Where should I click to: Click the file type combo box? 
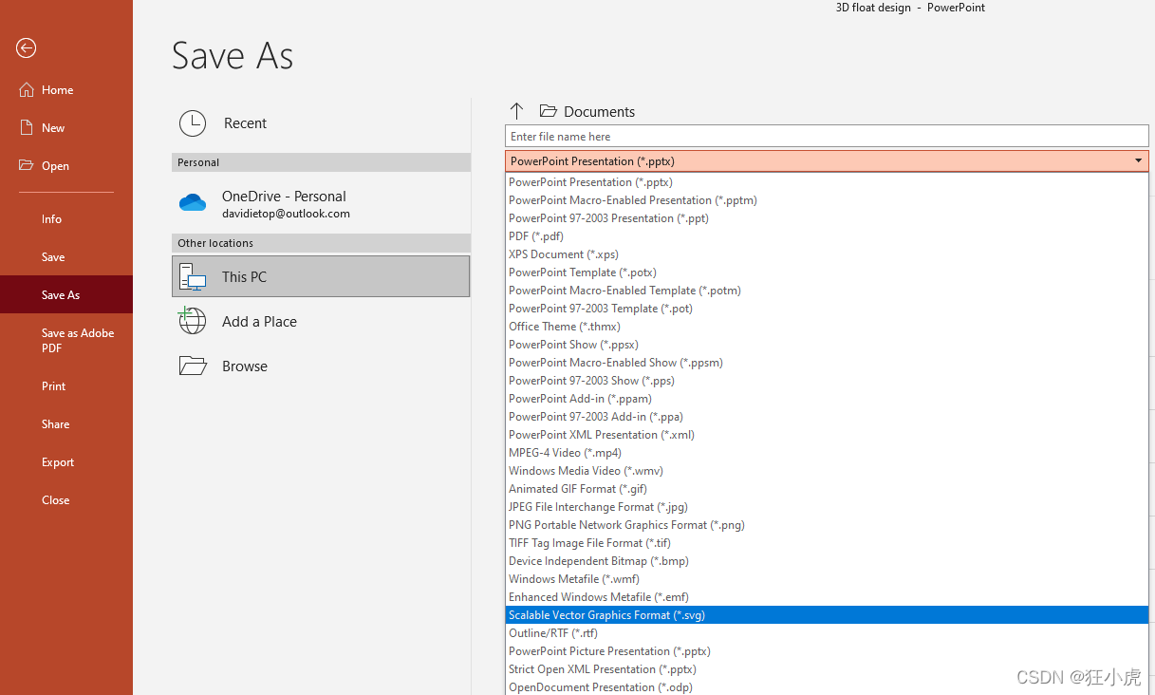[827, 160]
